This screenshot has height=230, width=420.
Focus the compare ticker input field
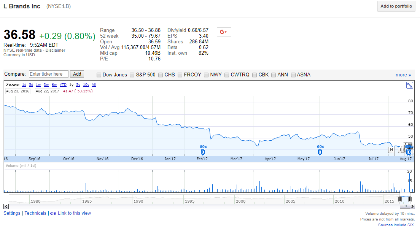click(48, 74)
